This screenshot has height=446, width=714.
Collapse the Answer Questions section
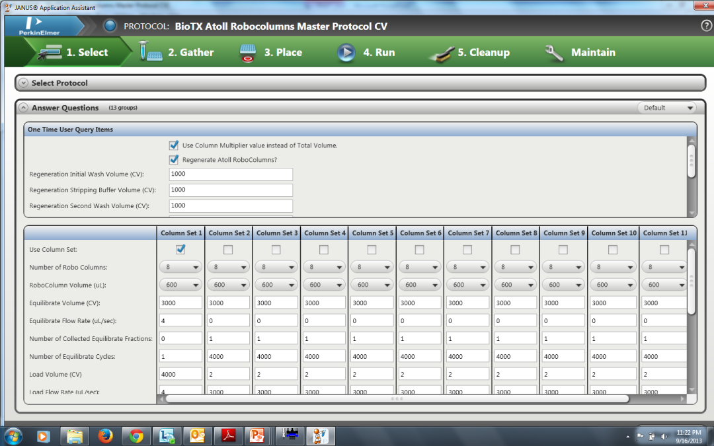(x=23, y=108)
